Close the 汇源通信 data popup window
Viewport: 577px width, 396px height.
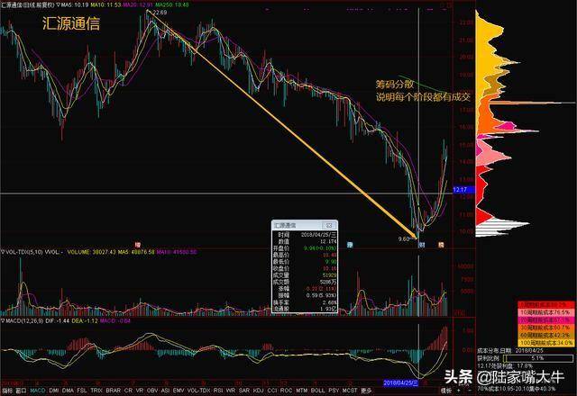[329, 225]
